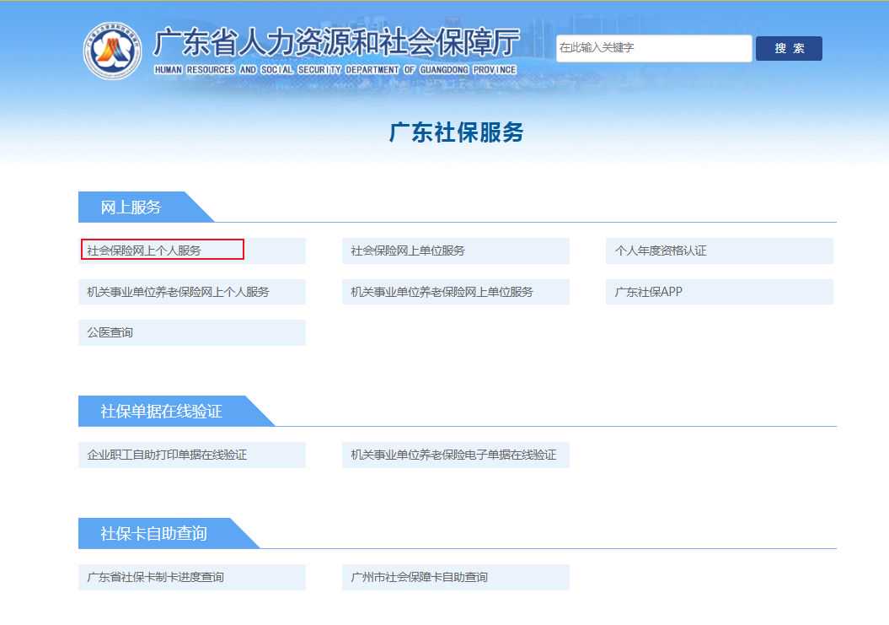
Task: Click the English department name subtitle
Action: (335, 70)
